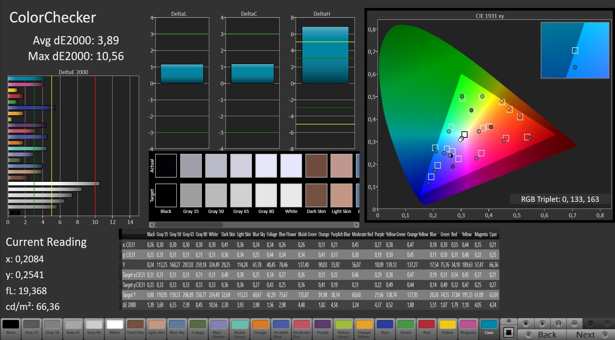Image resolution: width=615 pixels, height=340 pixels.
Task: Click the 'Max dE2000: 10,56' text
Action: pos(76,56)
